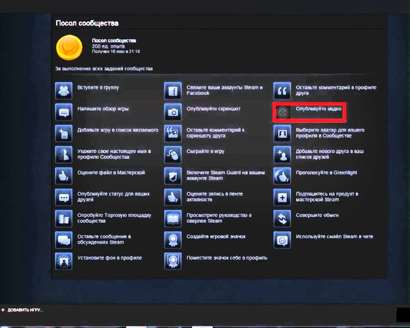The image size is (410, 328).
Task: Click the '200 ед. опыта' text
Action: click(108, 46)
